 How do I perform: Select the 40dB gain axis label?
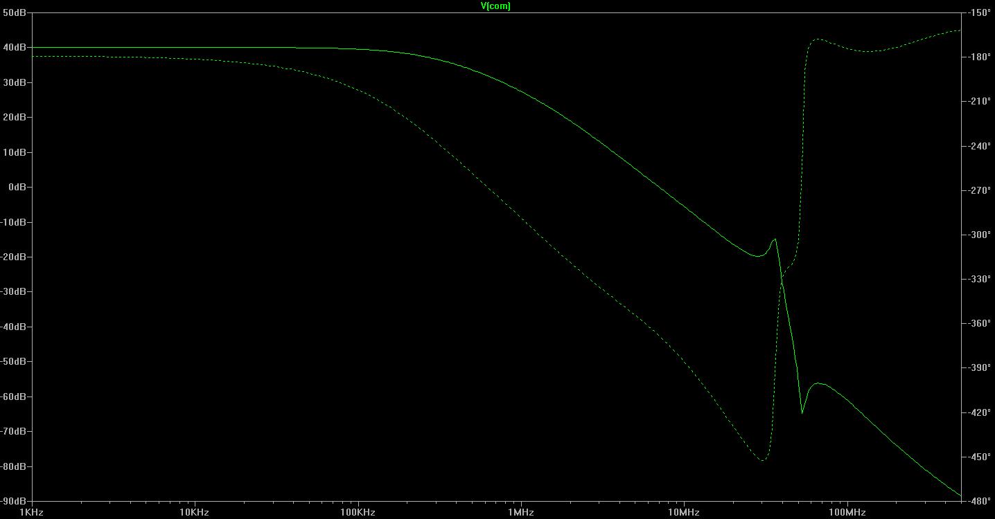[x=15, y=48]
